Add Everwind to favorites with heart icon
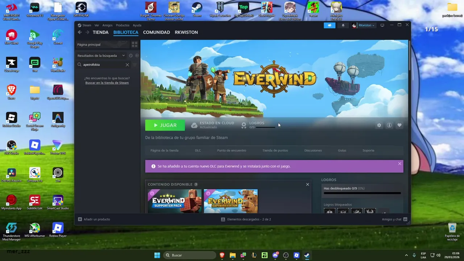464x261 pixels. [x=399, y=125]
